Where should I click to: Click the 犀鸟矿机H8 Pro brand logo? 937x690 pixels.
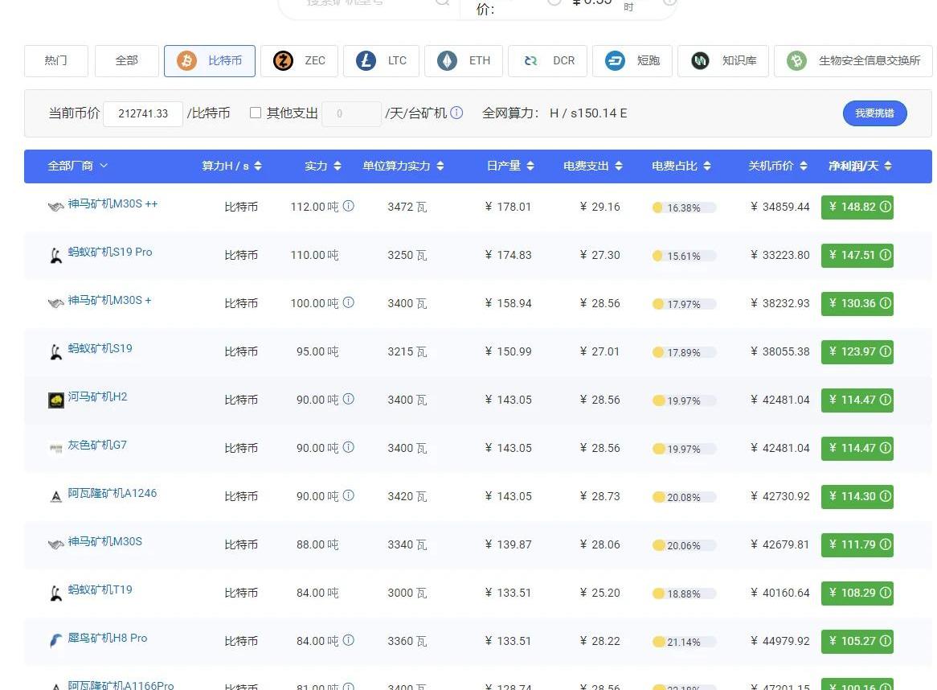tap(56, 641)
